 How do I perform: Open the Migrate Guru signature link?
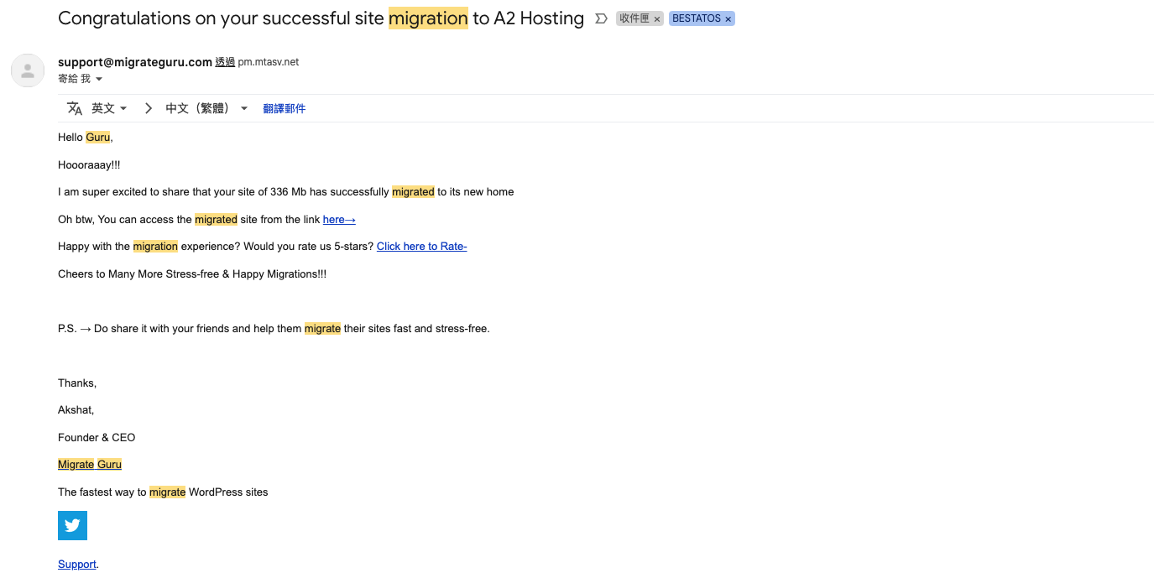tap(90, 464)
